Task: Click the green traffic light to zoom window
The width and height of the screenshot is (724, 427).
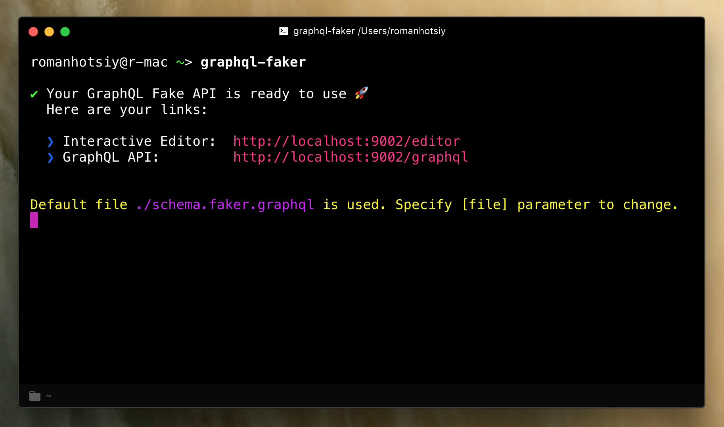Action: [x=65, y=32]
